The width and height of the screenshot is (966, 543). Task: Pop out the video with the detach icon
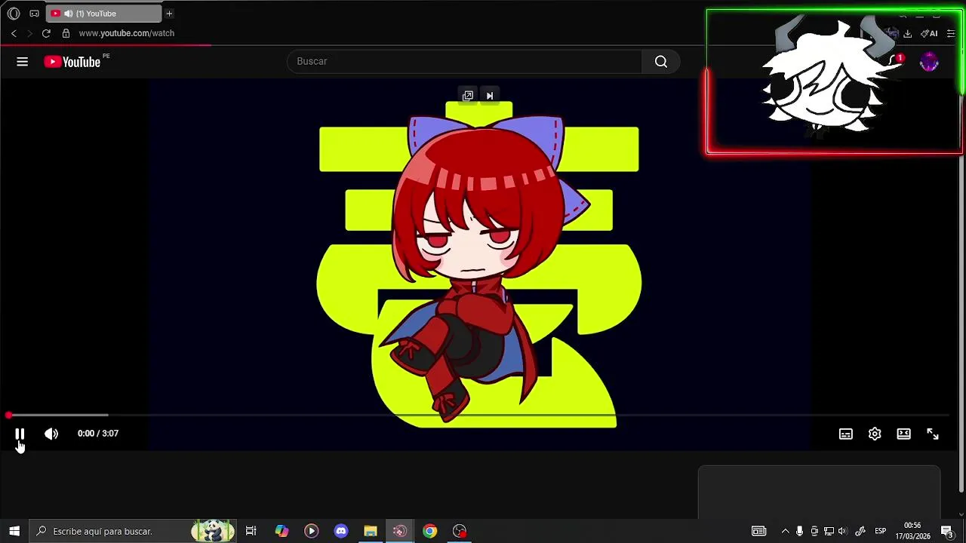pos(468,96)
